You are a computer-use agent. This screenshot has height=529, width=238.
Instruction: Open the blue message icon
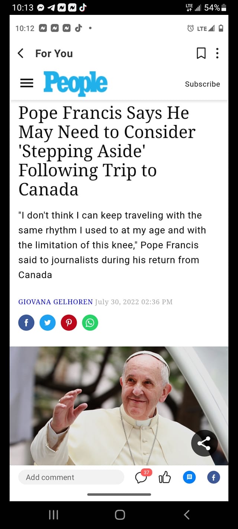pyautogui.click(x=189, y=477)
